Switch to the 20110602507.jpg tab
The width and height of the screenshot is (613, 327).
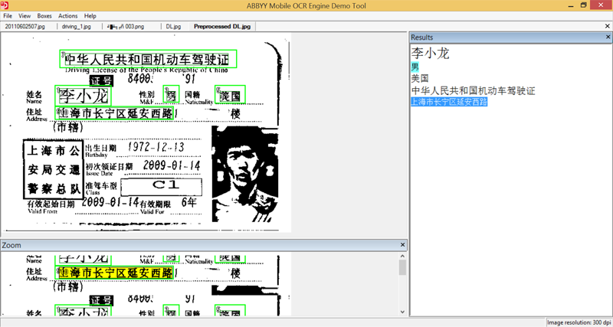point(25,26)
